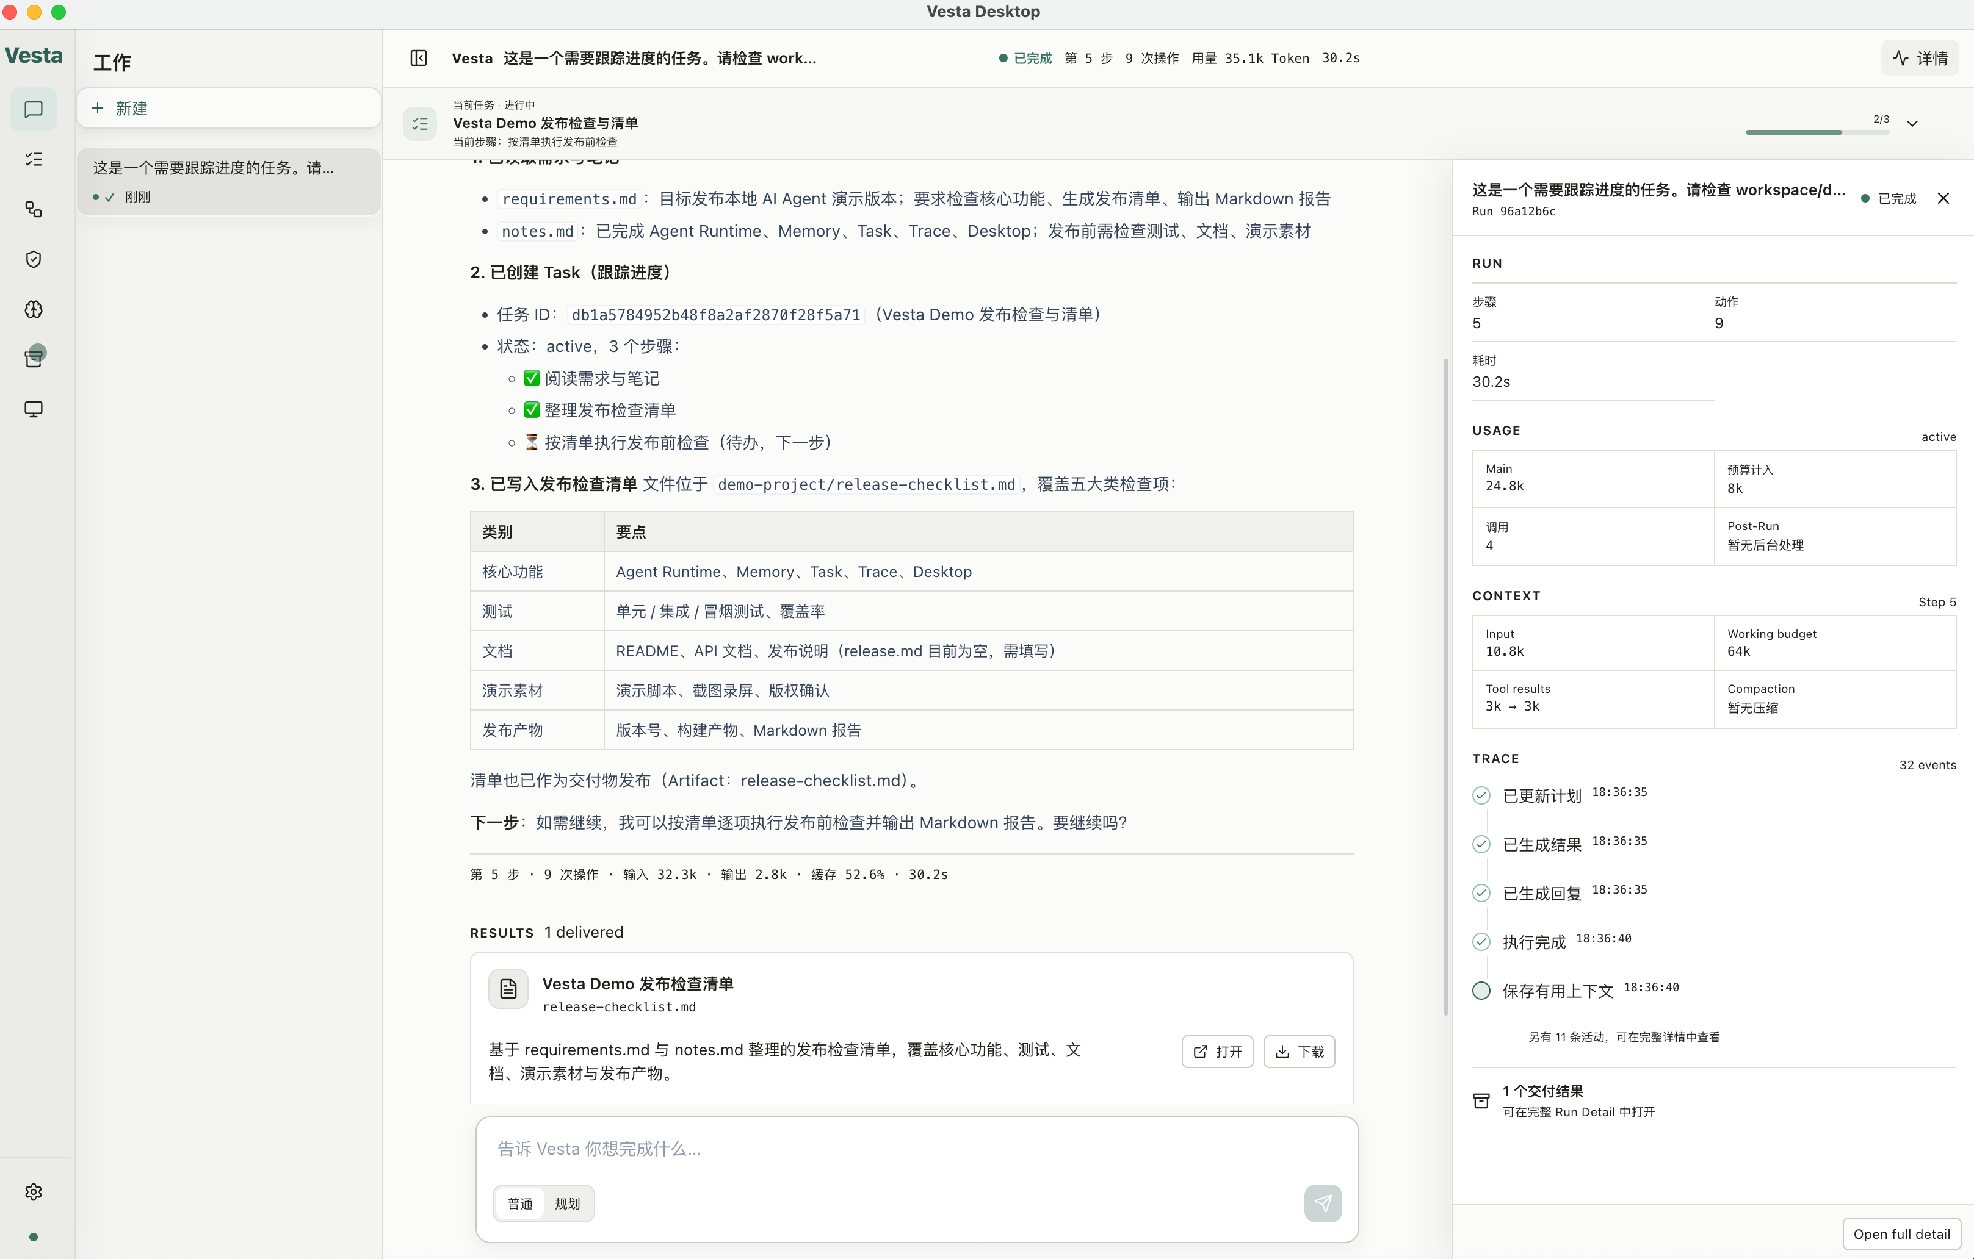Click the Vesta Demo 发布检查清单 result title
Image resolution: width=1974 pixels, height=1259 pixels.
coord(638,984)
